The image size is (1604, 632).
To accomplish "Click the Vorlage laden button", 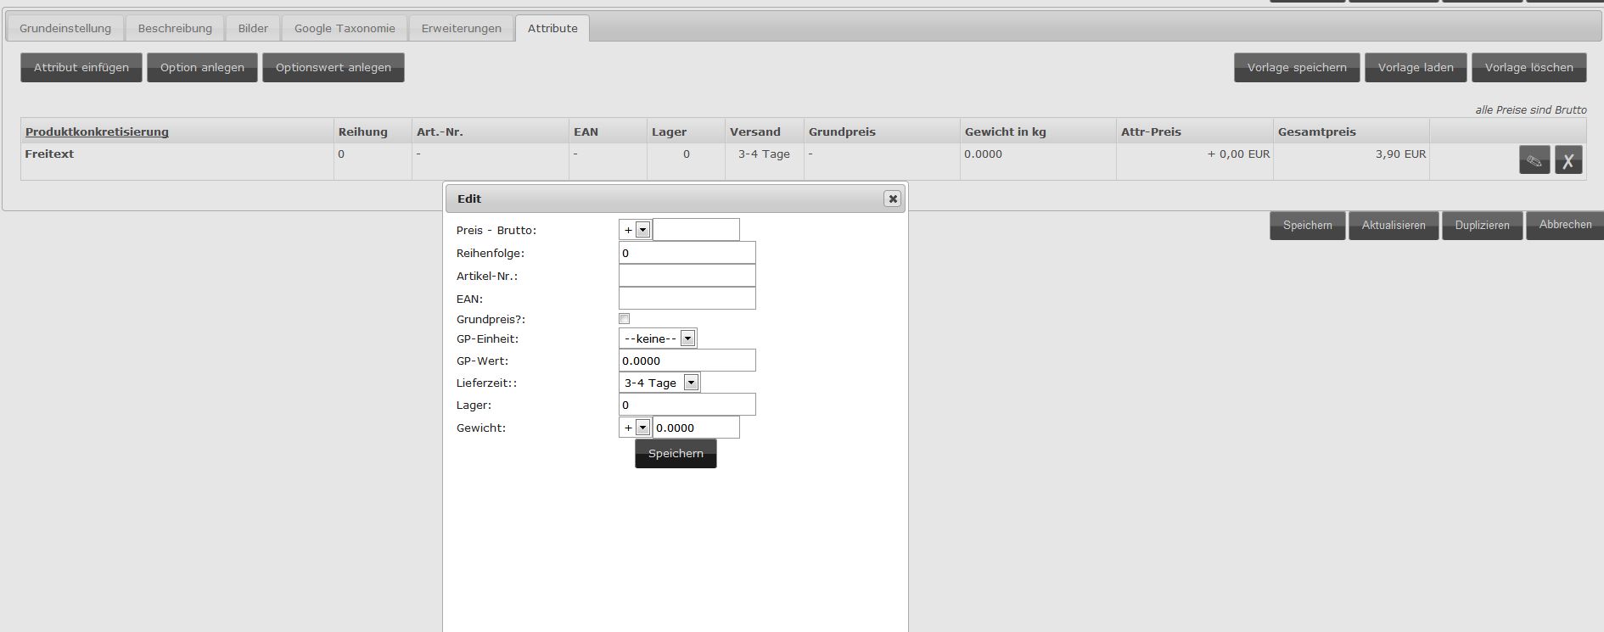I will coord(1416,68).
